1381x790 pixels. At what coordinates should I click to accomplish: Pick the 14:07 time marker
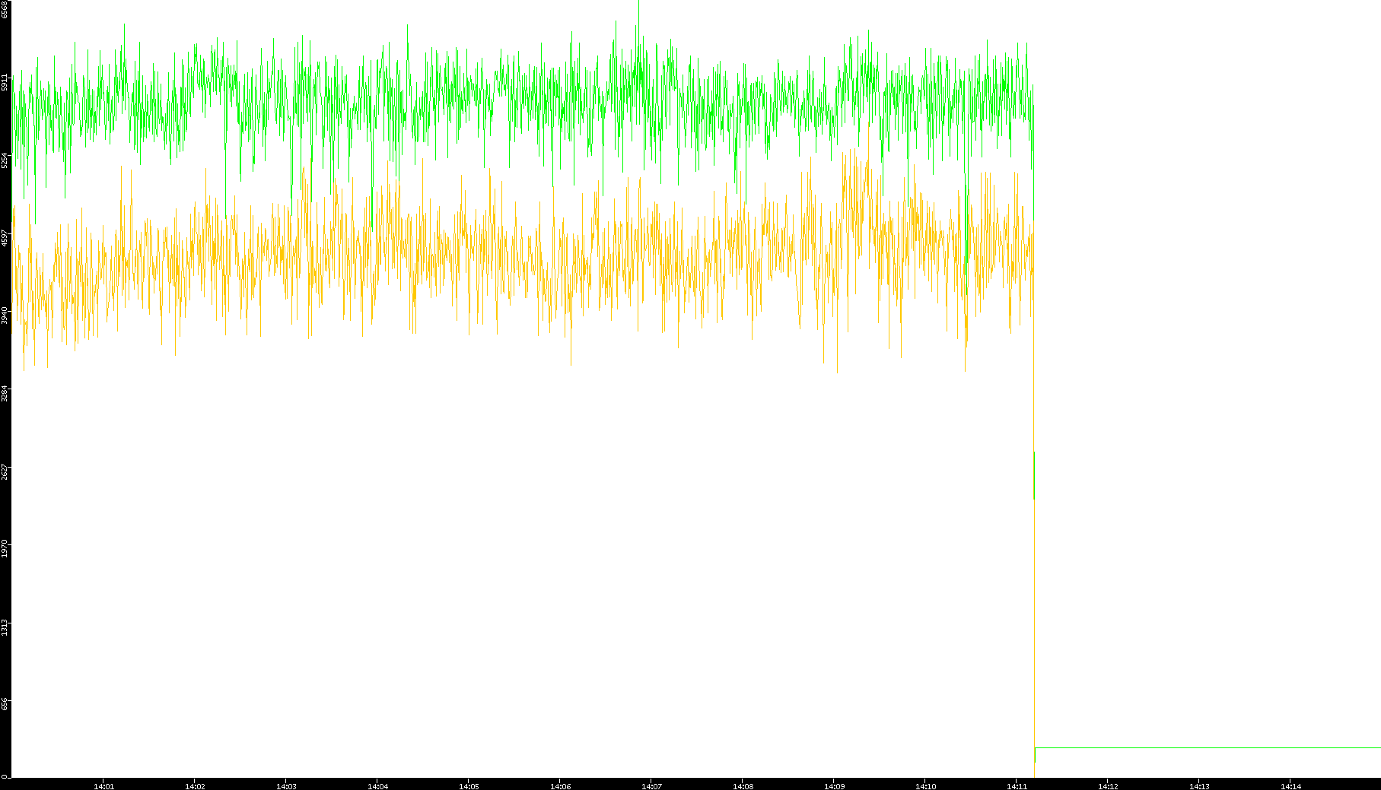[651, 785]
